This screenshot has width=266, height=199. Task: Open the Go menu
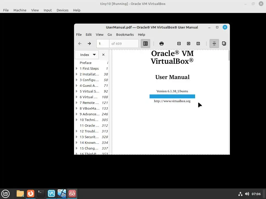(x=110, y=34)
